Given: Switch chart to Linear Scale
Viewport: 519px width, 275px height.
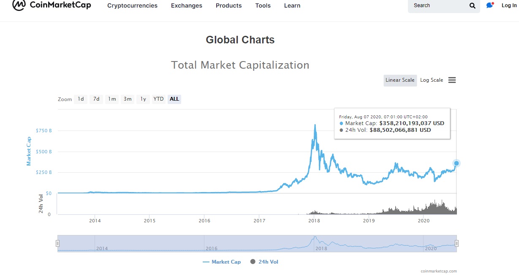Looking at the screenshot, I should pyautogui.click(x=400, y=80).
